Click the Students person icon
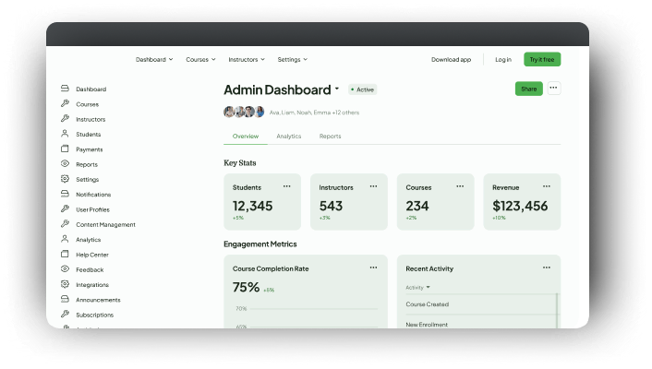This screenshot has width=652, height=369. 65,134
